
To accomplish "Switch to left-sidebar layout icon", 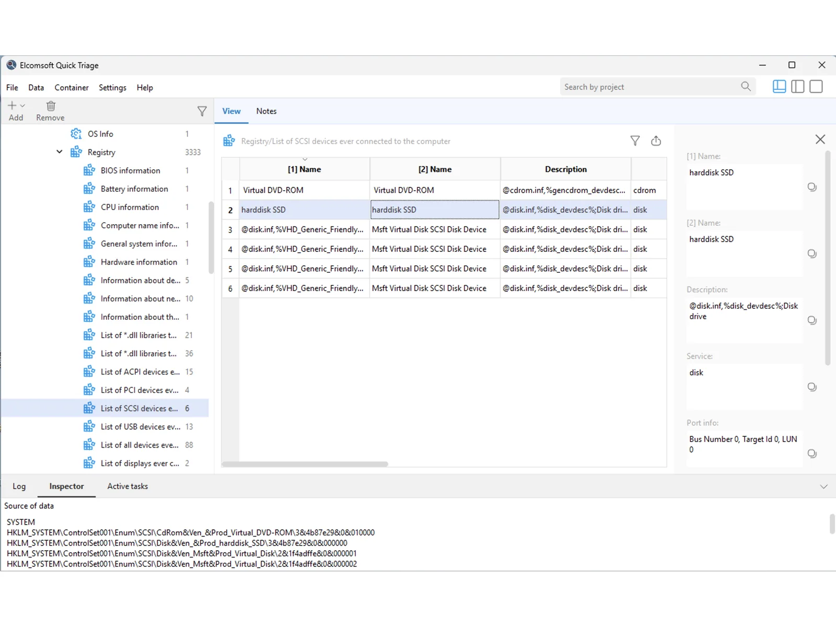I will [779, 87].
